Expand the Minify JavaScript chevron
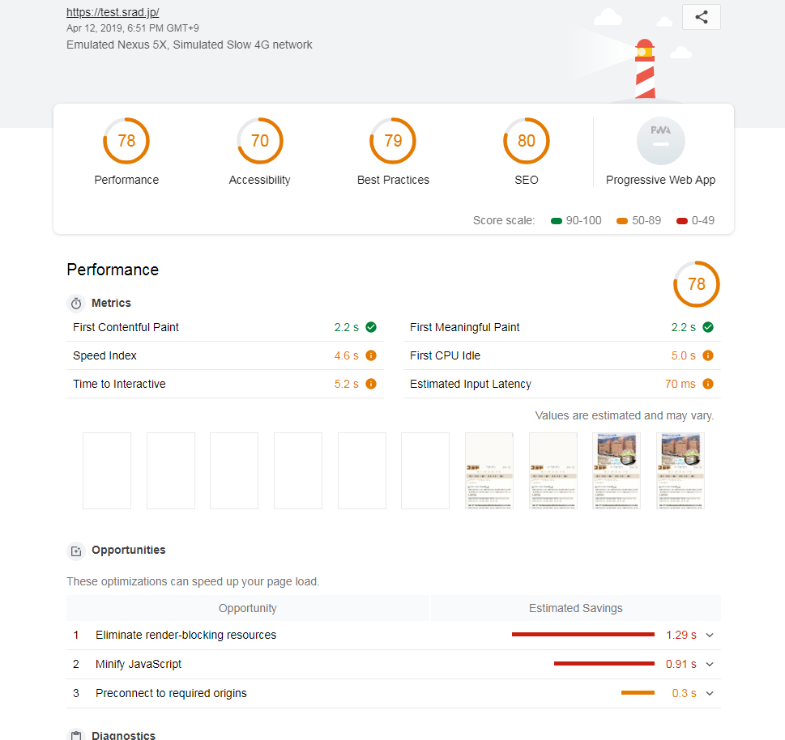 (710, 664)
